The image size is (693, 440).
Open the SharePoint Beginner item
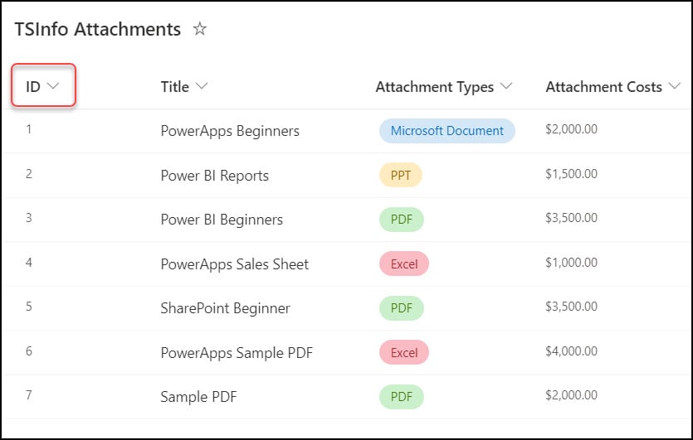[x=225, y=308]
